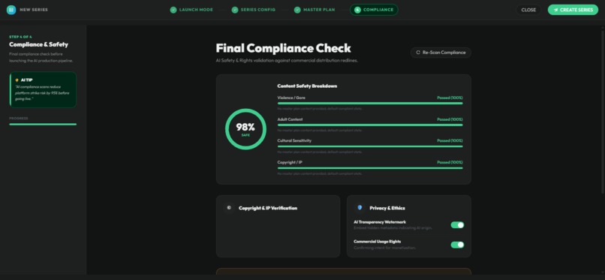The height and width of the screenshot is (280, 605).
Task: Click the Compliance & Safety sidebar heading
Action: pyautogui.click(x=38, y=44)
